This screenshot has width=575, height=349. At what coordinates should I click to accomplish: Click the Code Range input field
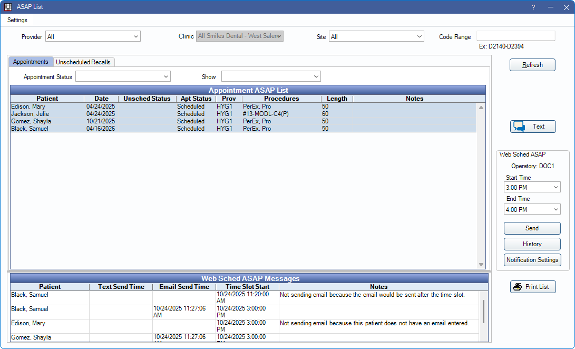click(515, 36)
